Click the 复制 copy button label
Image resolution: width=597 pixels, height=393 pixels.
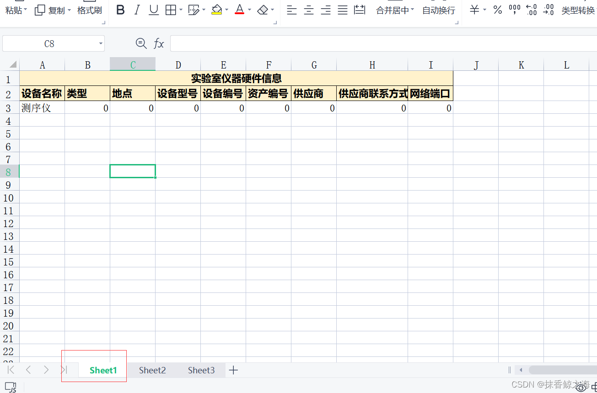[57, 10]
